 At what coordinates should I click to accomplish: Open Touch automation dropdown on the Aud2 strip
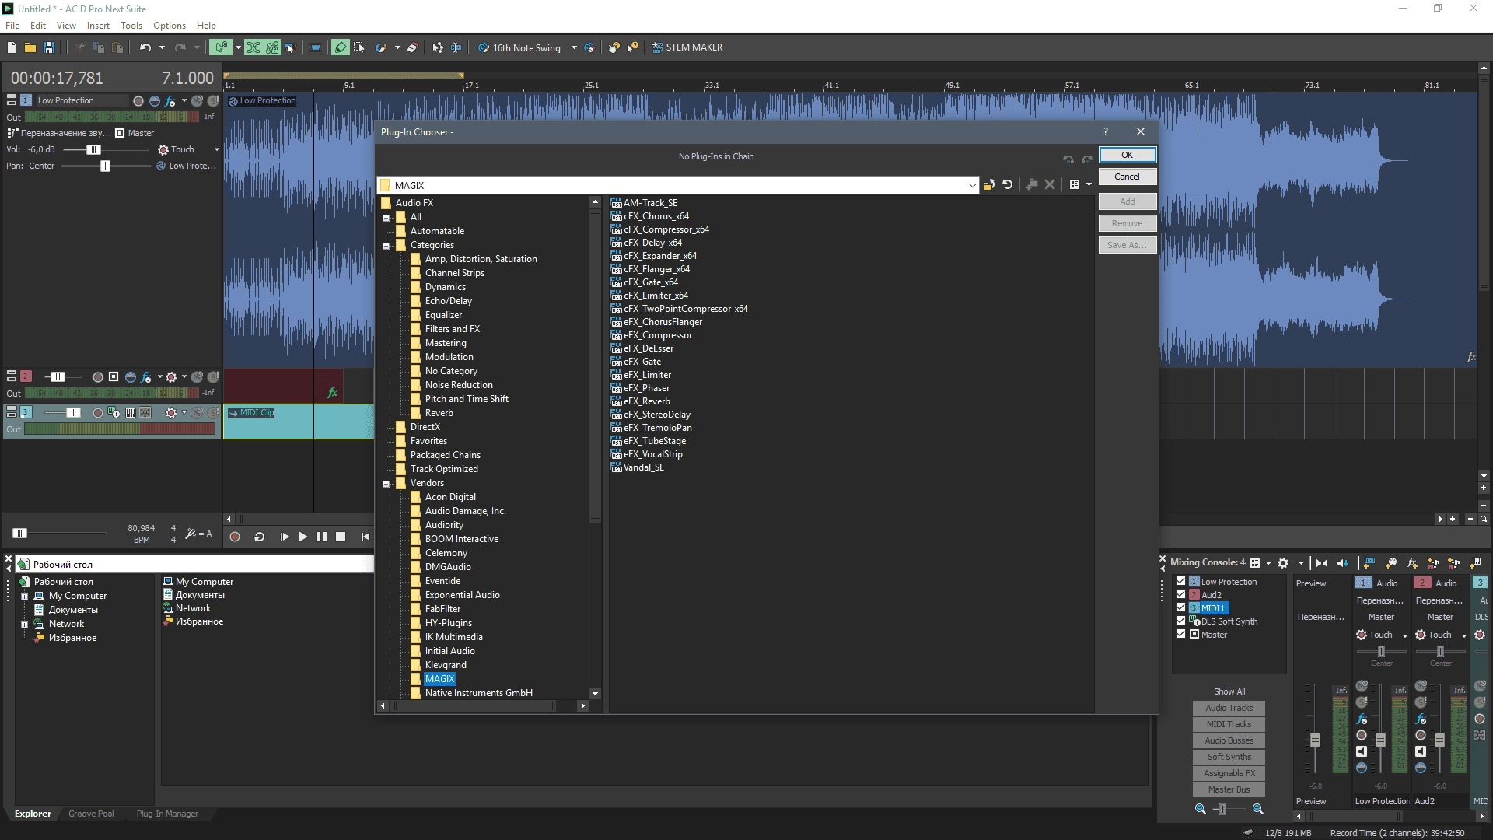pos(1463,635)
